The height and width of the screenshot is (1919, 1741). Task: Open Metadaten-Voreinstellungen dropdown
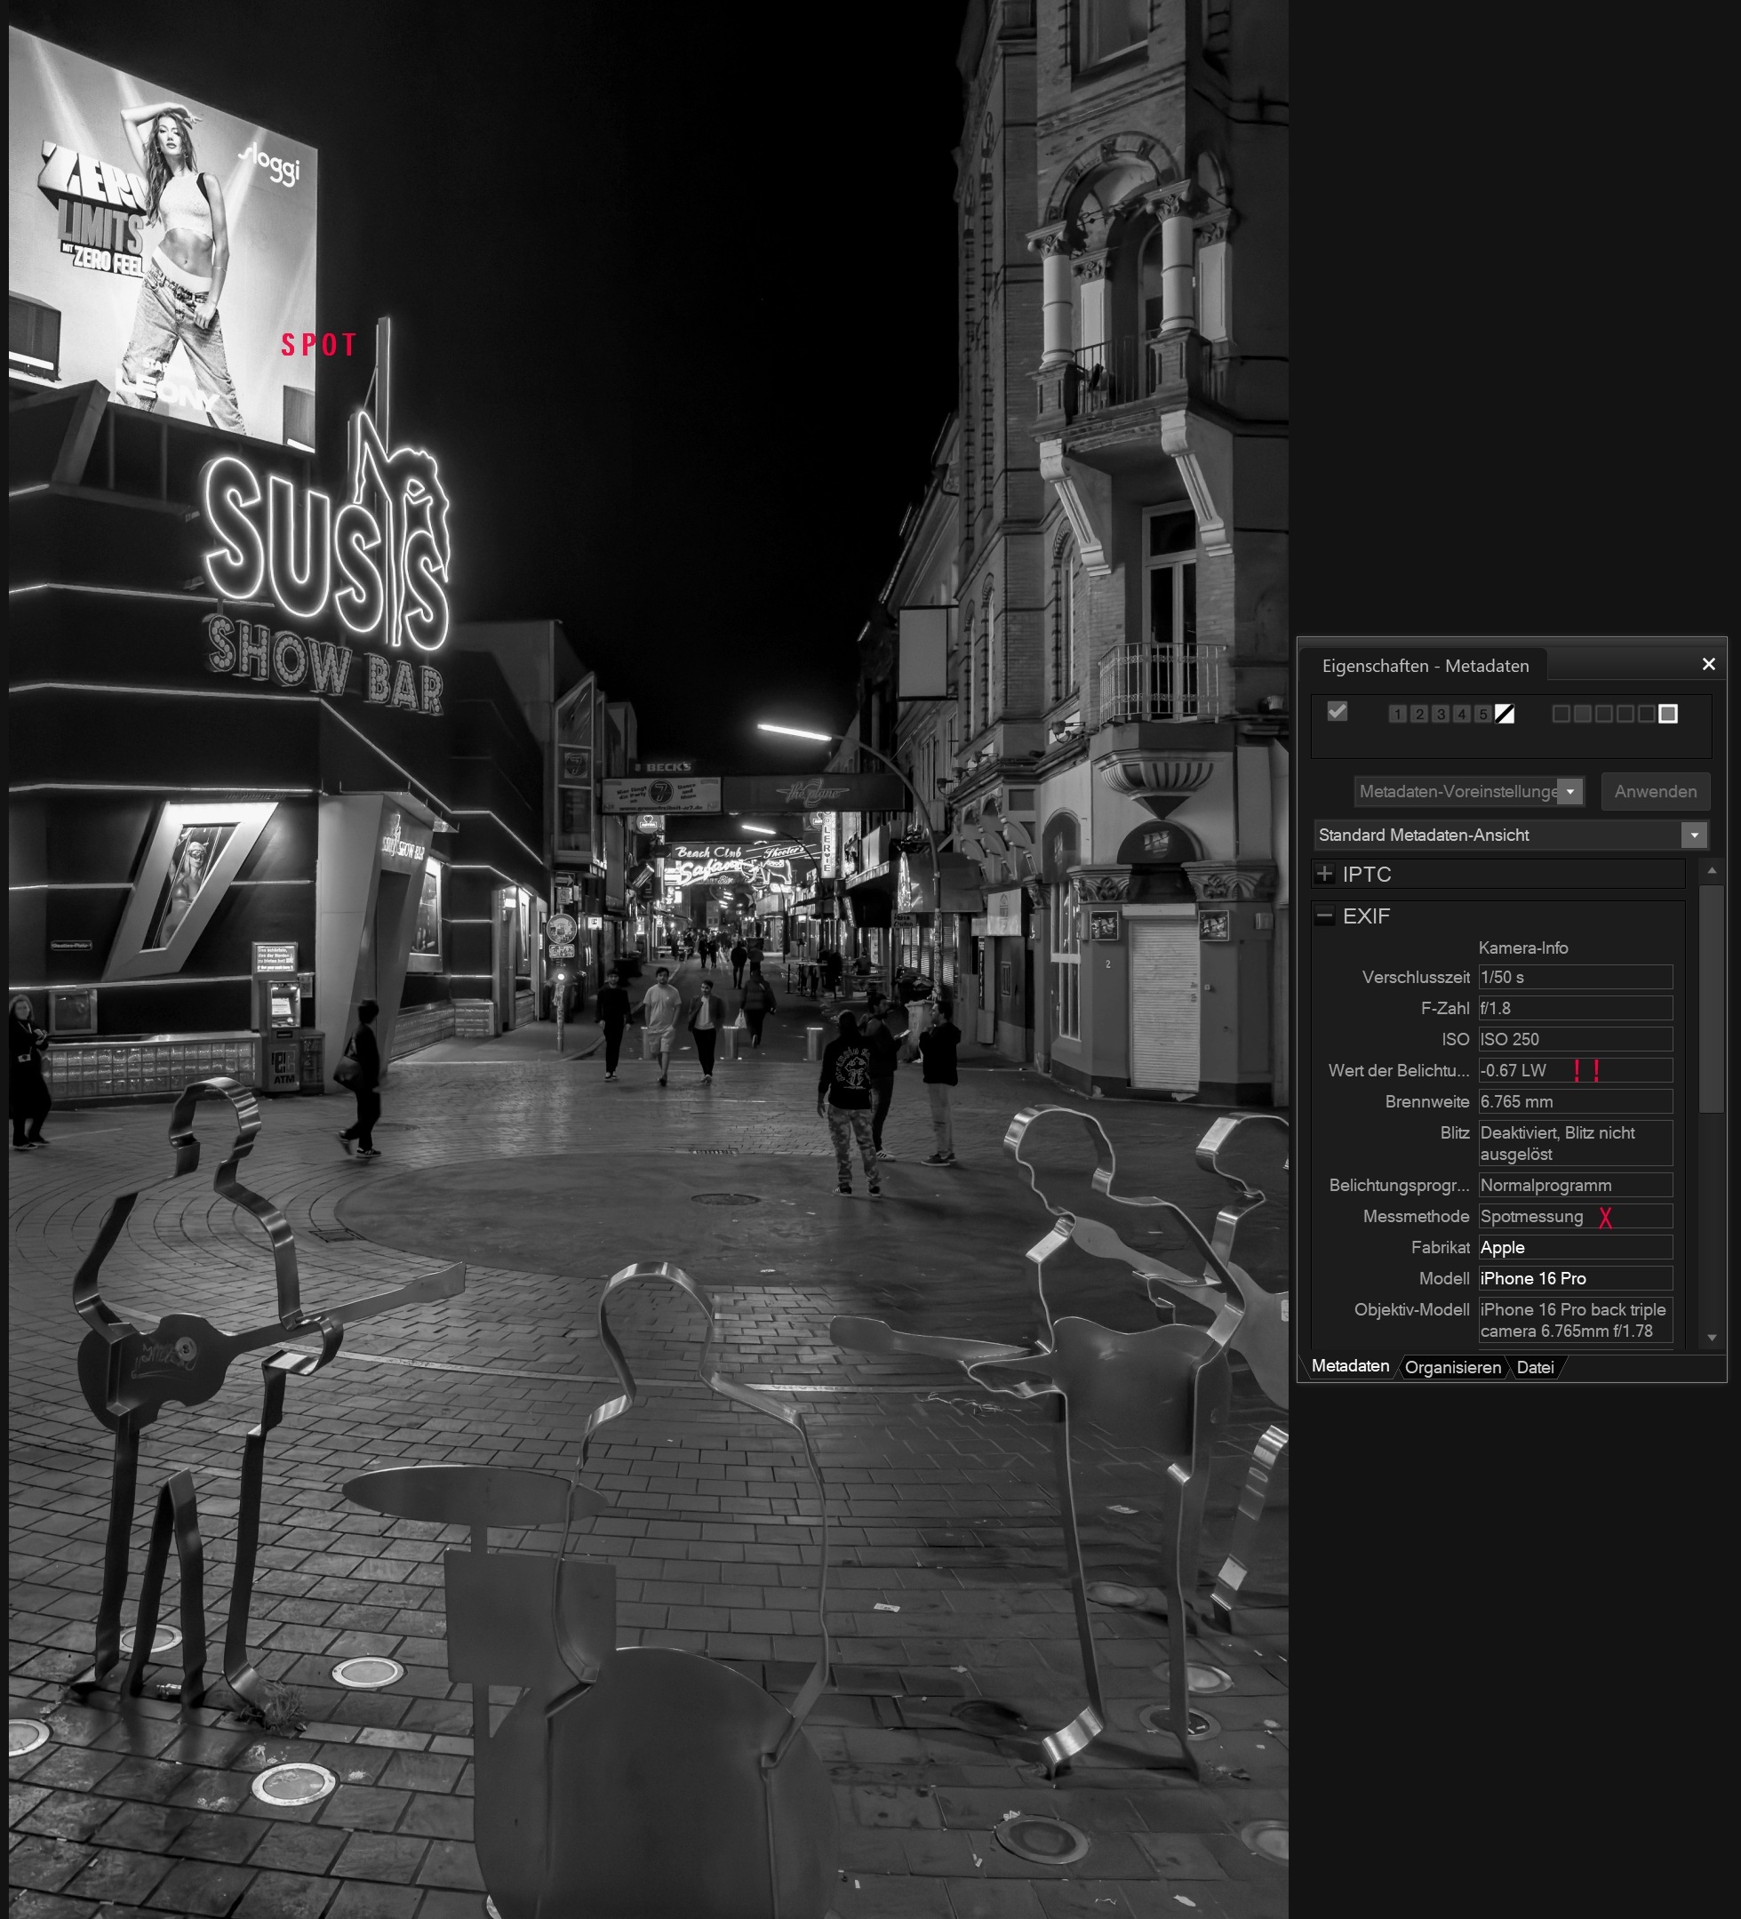(1570, 792)
